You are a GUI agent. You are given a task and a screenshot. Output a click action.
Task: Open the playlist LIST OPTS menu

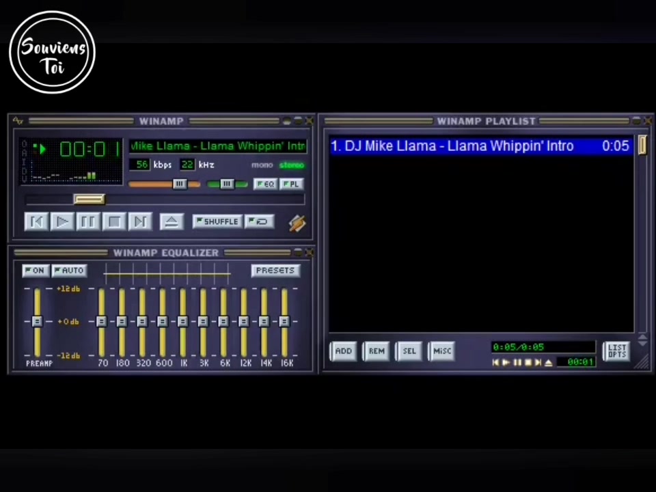coord(616,351)
